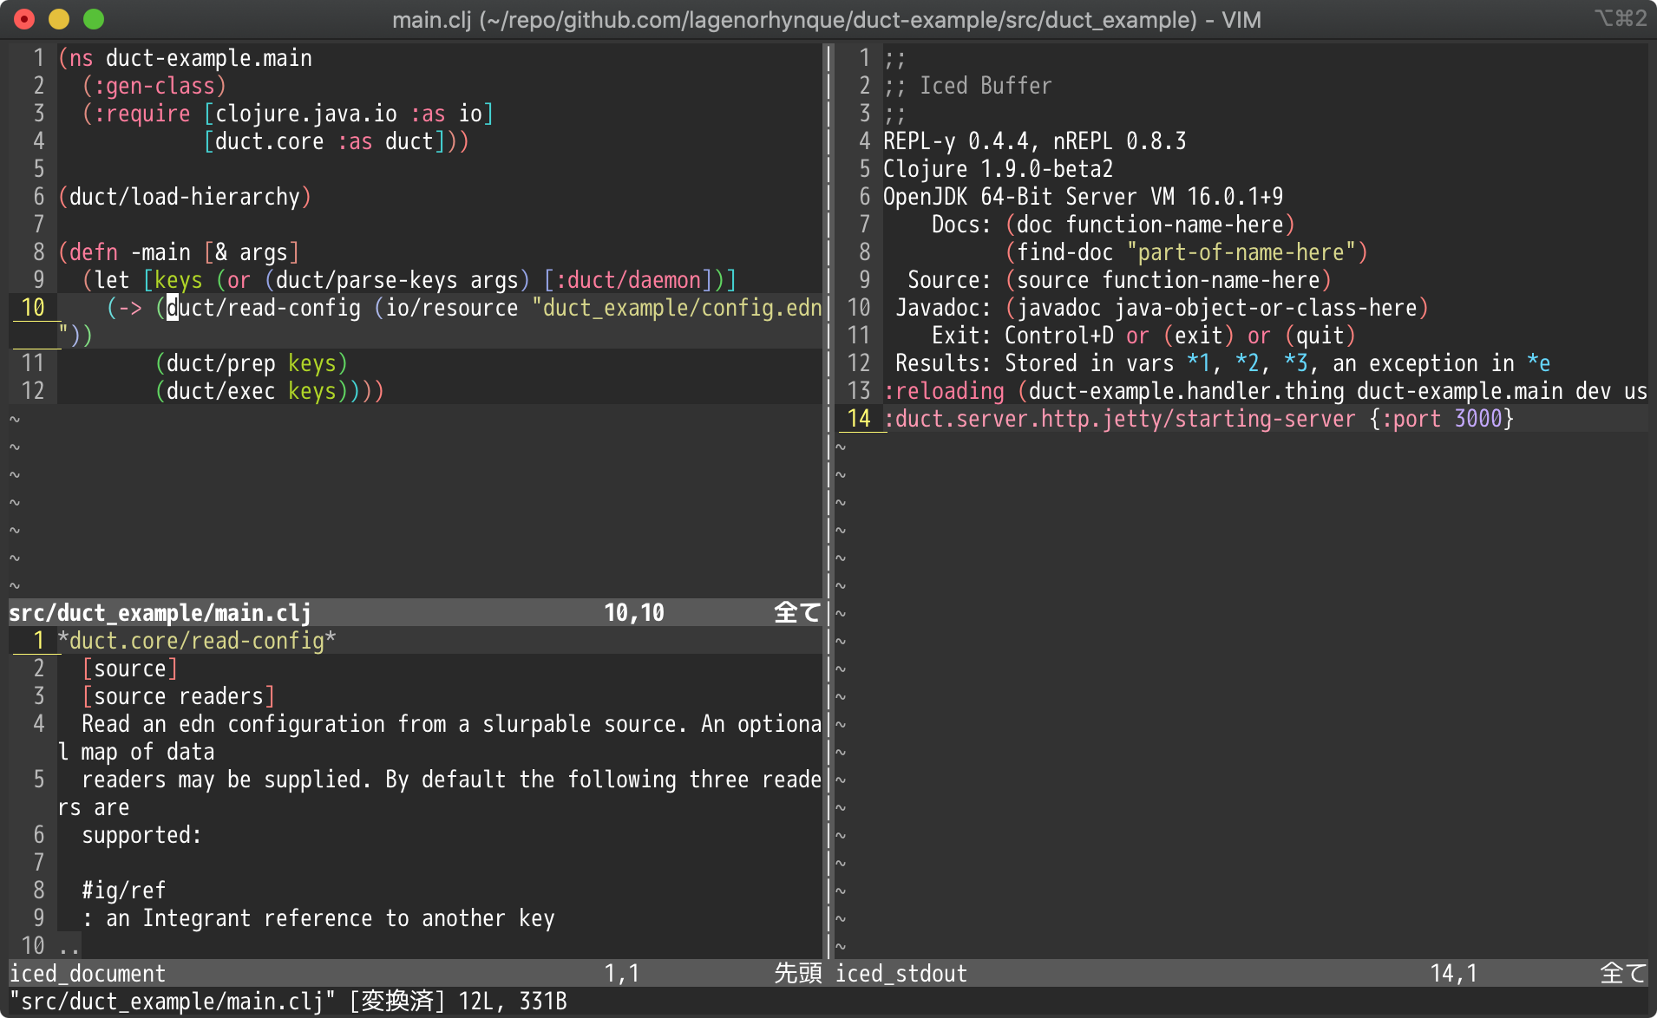Click '[source readers]' arglist

click(x=179, y=696)
